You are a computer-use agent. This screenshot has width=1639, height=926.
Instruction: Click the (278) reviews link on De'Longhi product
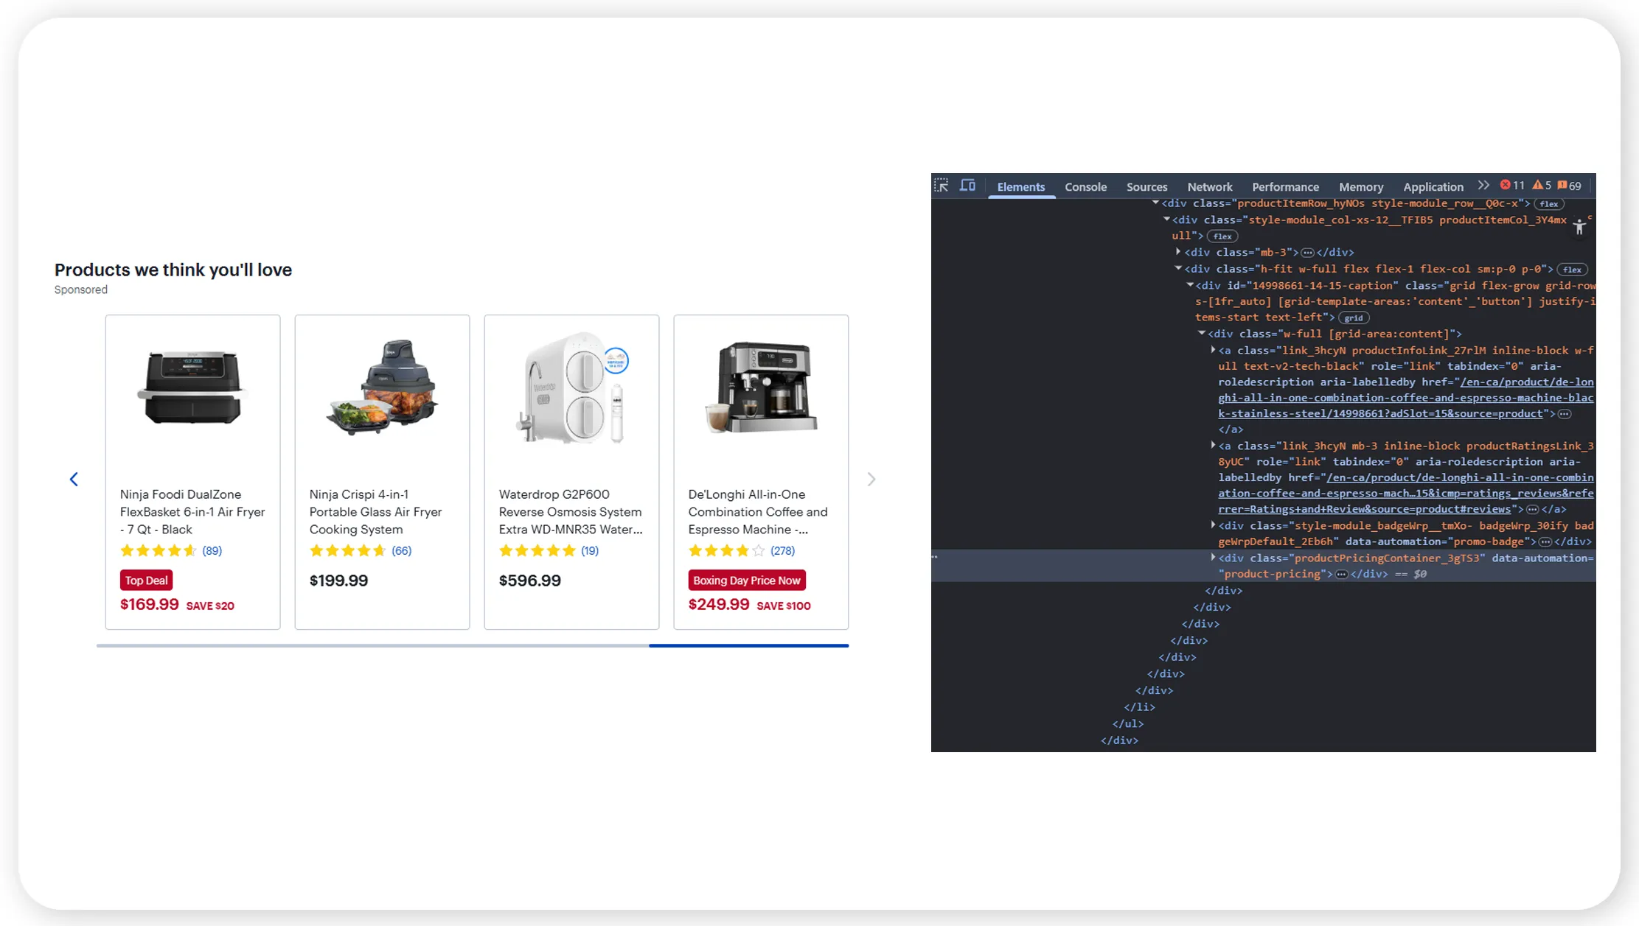(782, 550)
